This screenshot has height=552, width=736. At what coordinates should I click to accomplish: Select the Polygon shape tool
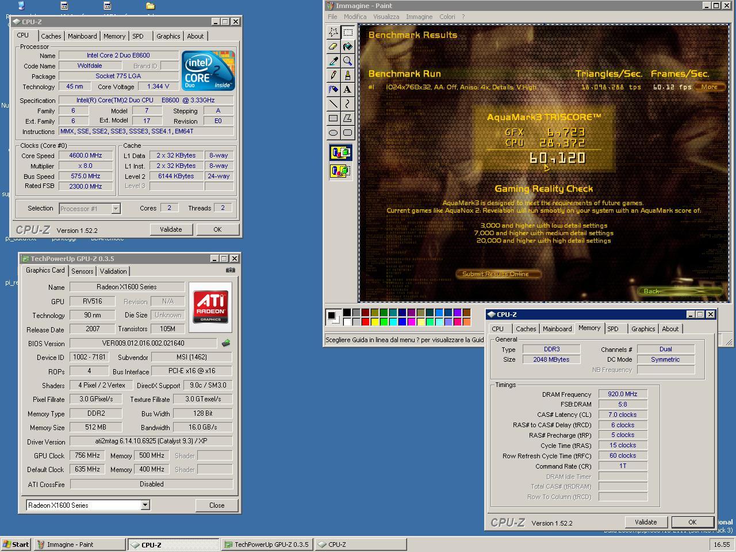(348, 118)
